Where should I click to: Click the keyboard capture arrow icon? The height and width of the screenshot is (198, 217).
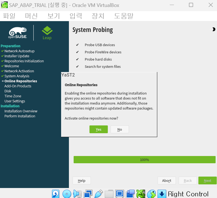point(162,194)
